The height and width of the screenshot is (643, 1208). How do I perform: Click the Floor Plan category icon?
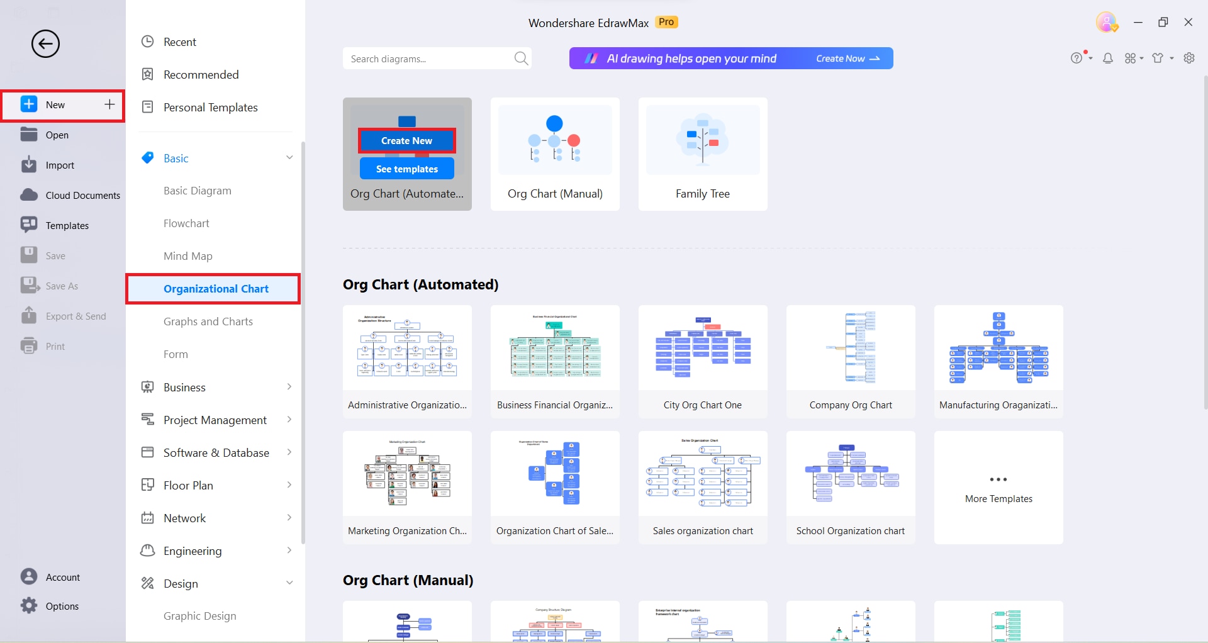tap(148, 485)
